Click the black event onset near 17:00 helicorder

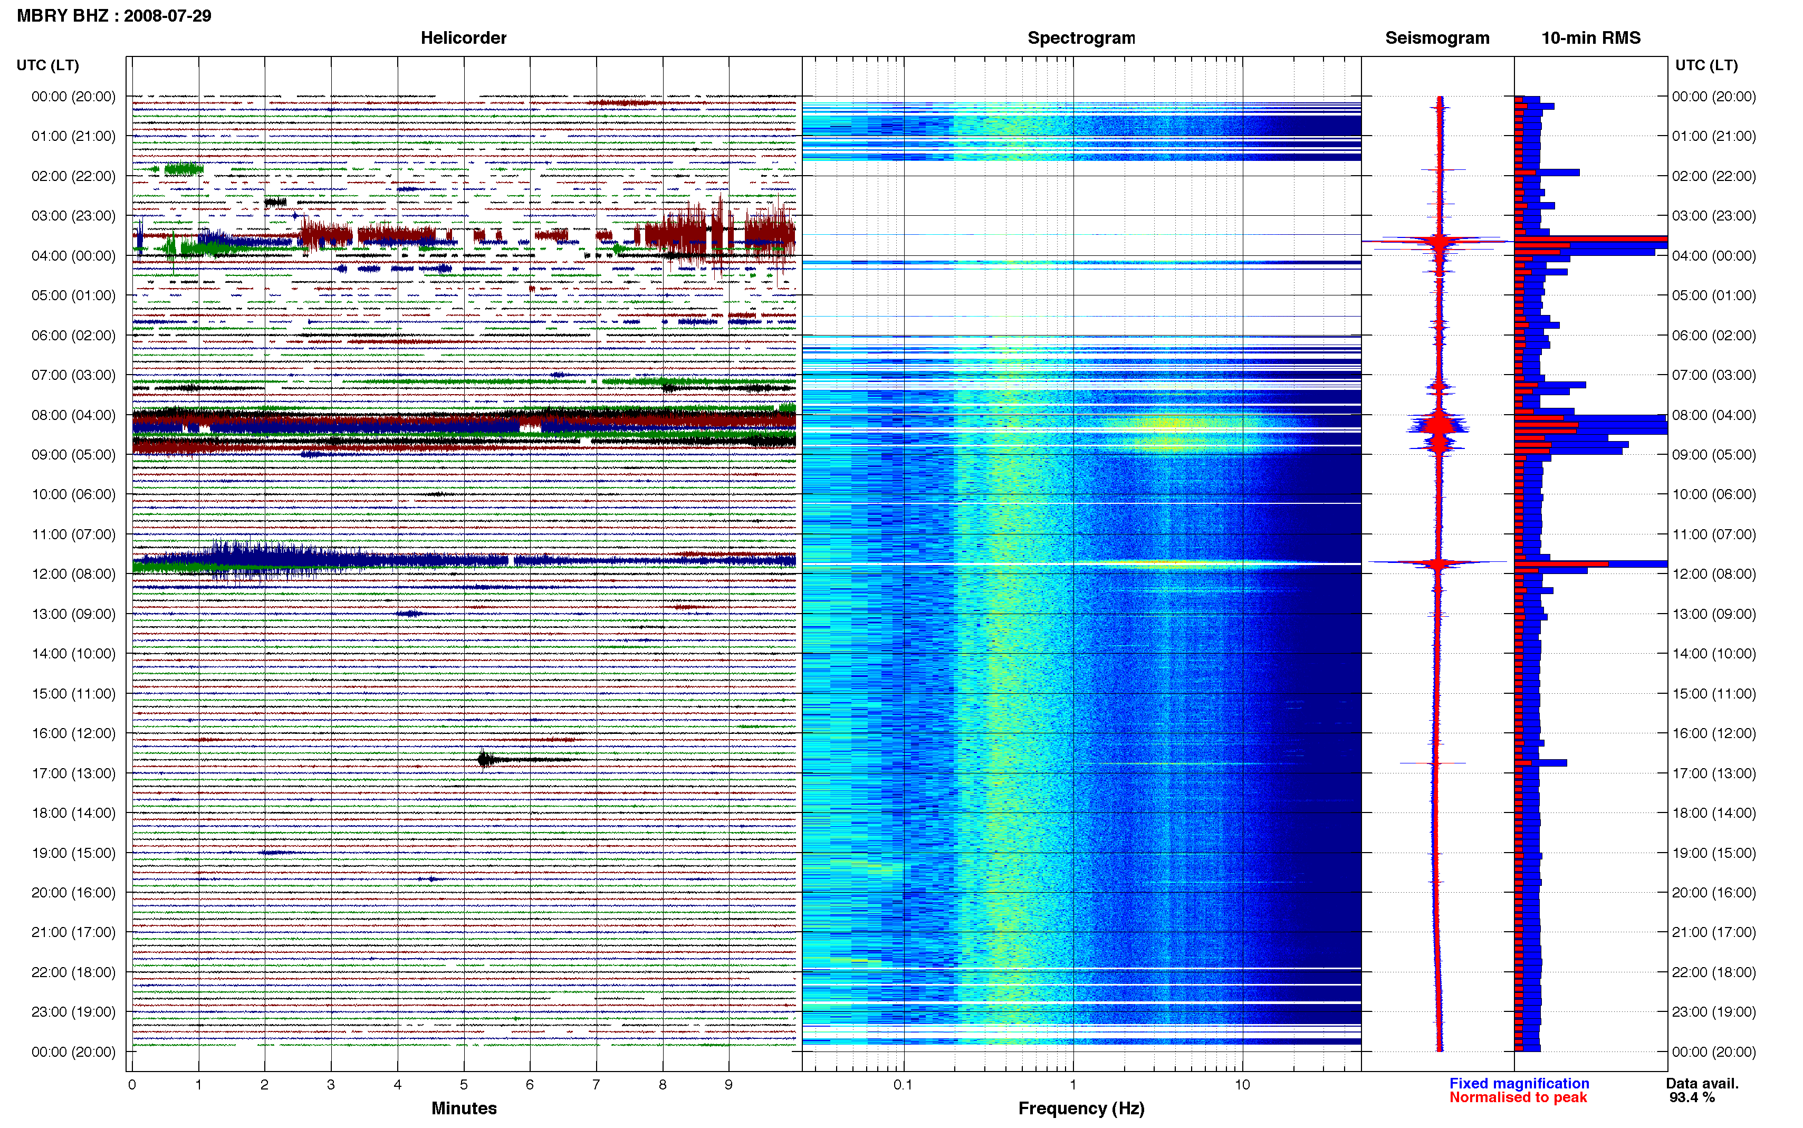[x=485, y=759]
